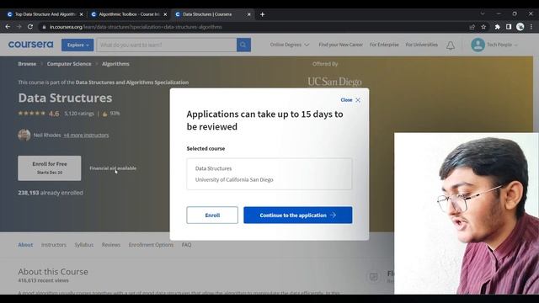The image size is (539, 303).
Task: Open the Chrome three-dot menu
Action: point(531,27)
